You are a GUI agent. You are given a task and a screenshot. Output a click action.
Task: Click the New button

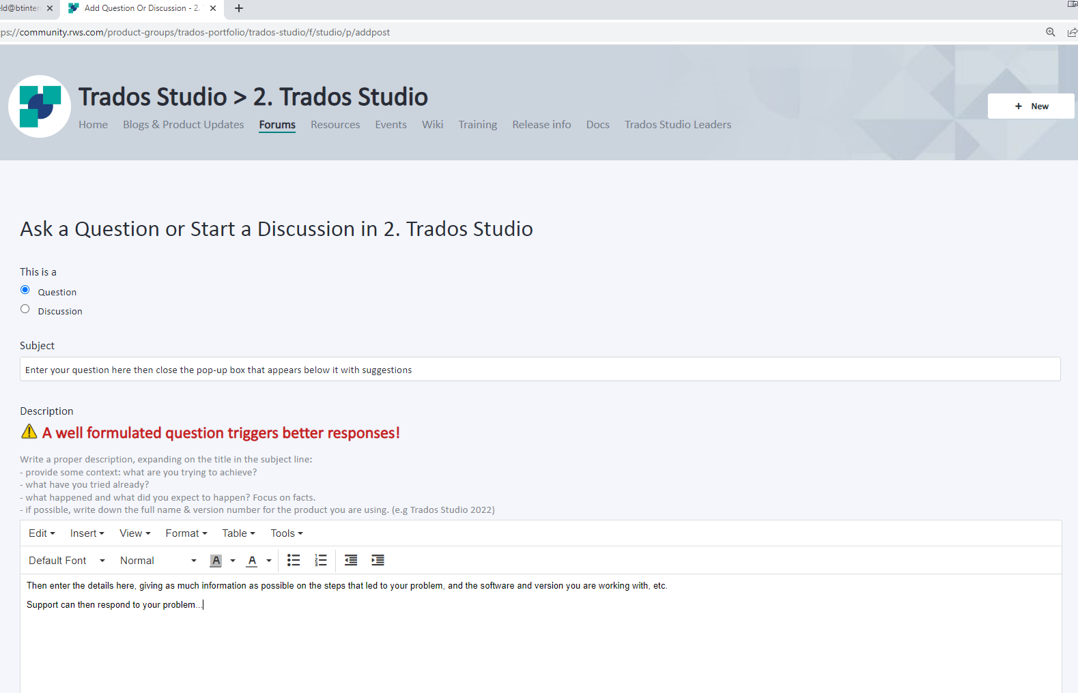tap(1031, 106)
